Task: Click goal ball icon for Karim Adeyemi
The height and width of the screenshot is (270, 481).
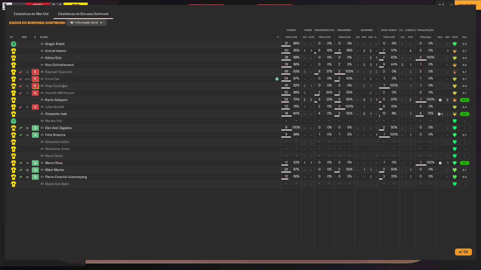Action: [440, 100]
